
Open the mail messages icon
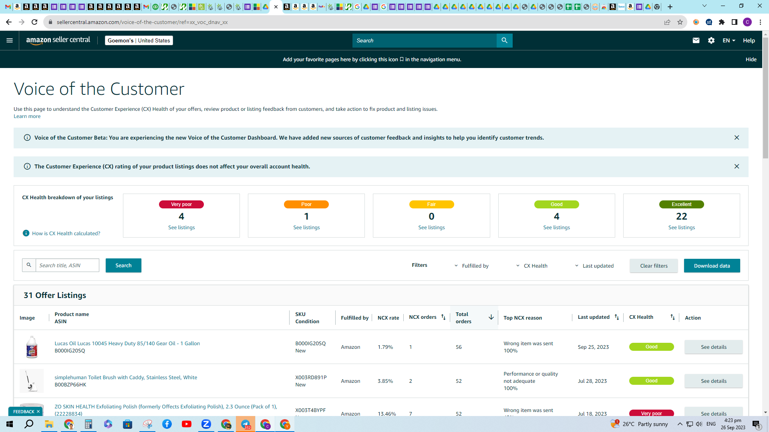point(696,40)
